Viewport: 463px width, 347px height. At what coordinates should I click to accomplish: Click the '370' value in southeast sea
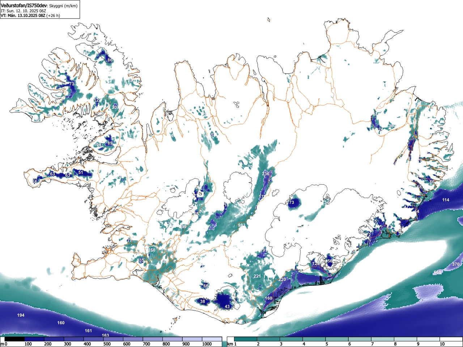click(456, 264)
